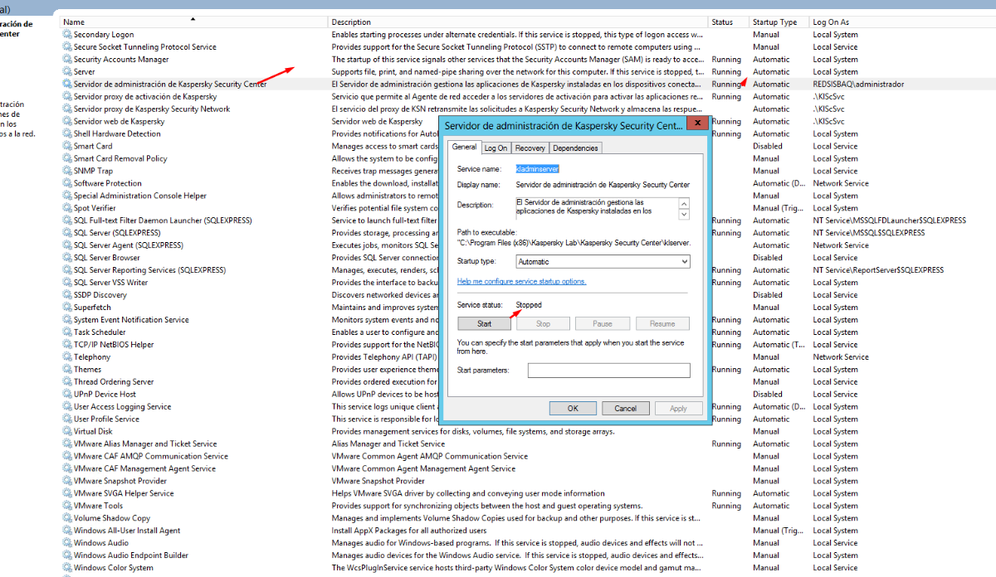
Task: Click the gear icon next to UPnP Device Host
Action: 67,395
